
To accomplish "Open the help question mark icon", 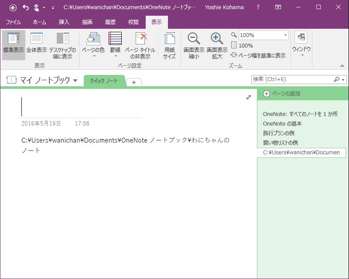I will tap(258, 7).
